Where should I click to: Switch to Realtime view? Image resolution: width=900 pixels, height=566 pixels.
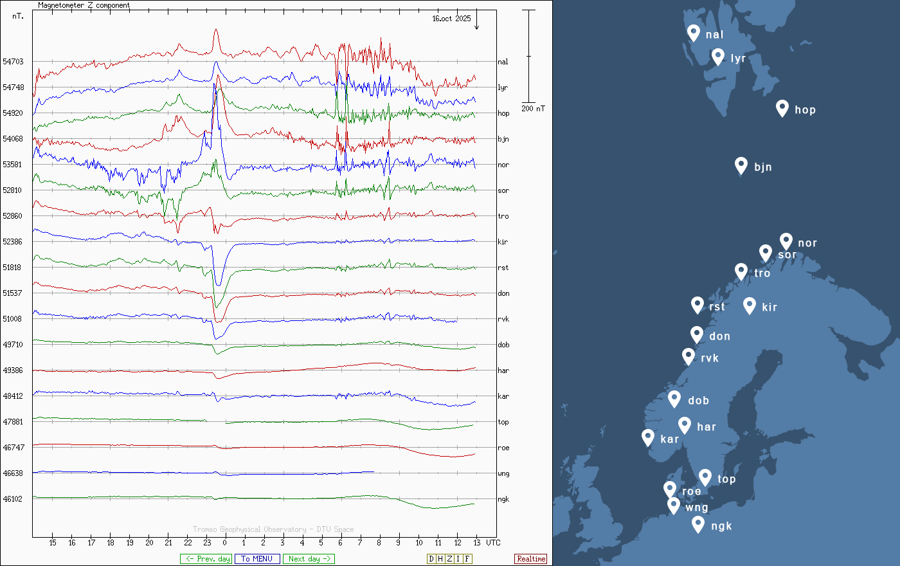click(530, 559)
